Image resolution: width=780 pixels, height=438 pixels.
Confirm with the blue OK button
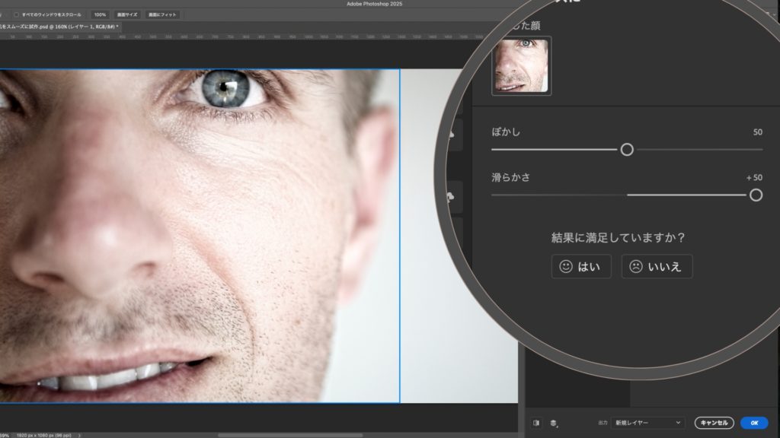[x=753, y=423]
